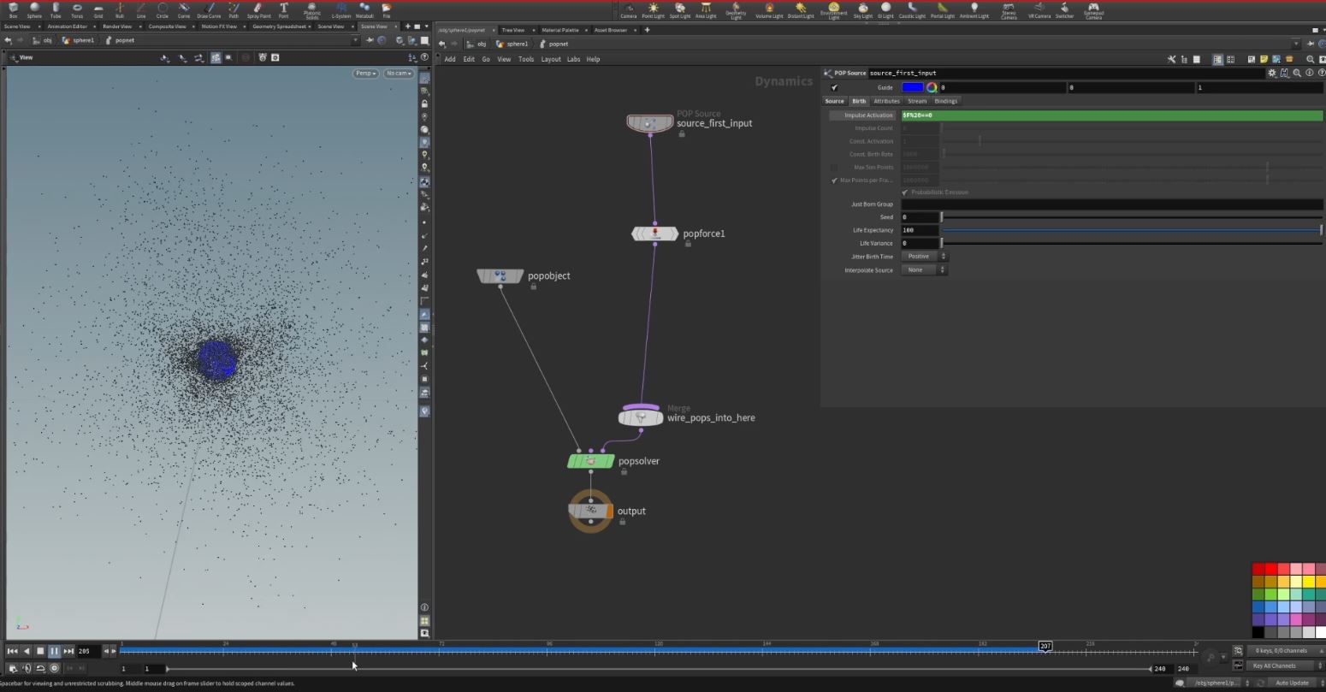Select the Font tool on the shelf
This screenshot has width=1326, height=692.
[x=283, y=9]
